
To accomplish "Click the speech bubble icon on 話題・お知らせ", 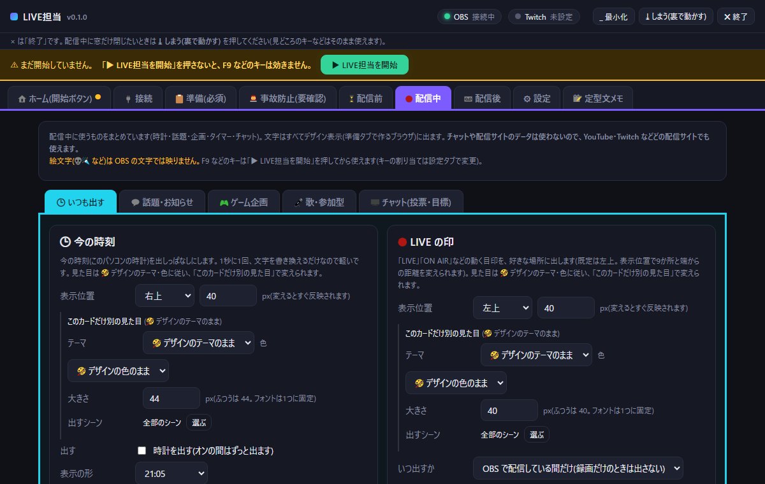I will point(135,203).
